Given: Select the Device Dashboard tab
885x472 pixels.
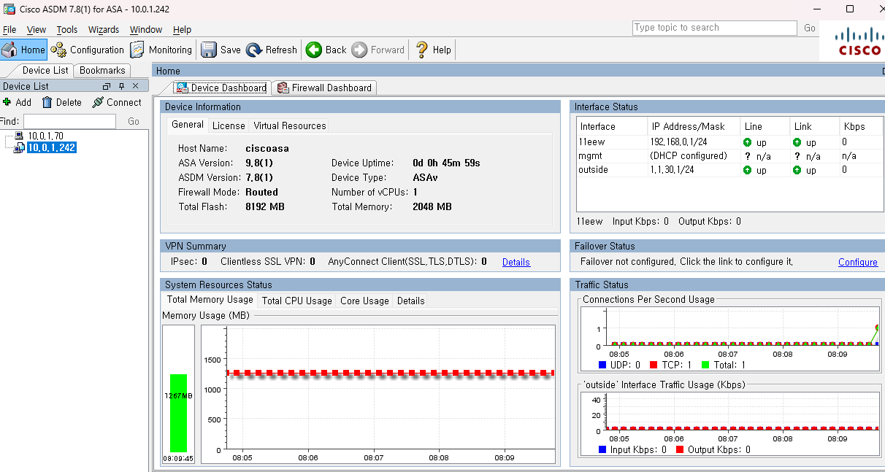Looking at the screenshot, I should 221,88.
